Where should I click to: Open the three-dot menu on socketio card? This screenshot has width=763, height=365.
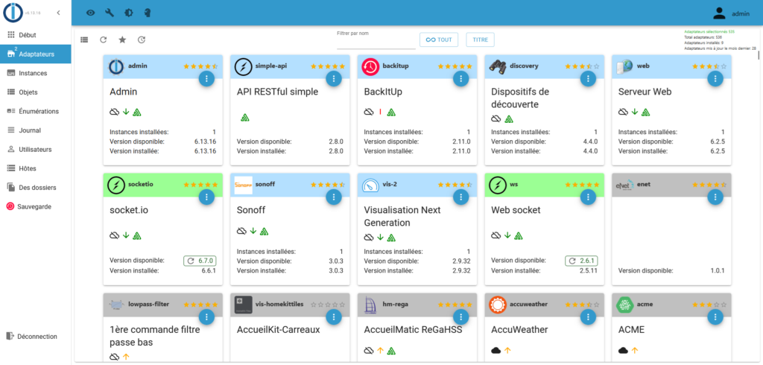pos(207,197)
